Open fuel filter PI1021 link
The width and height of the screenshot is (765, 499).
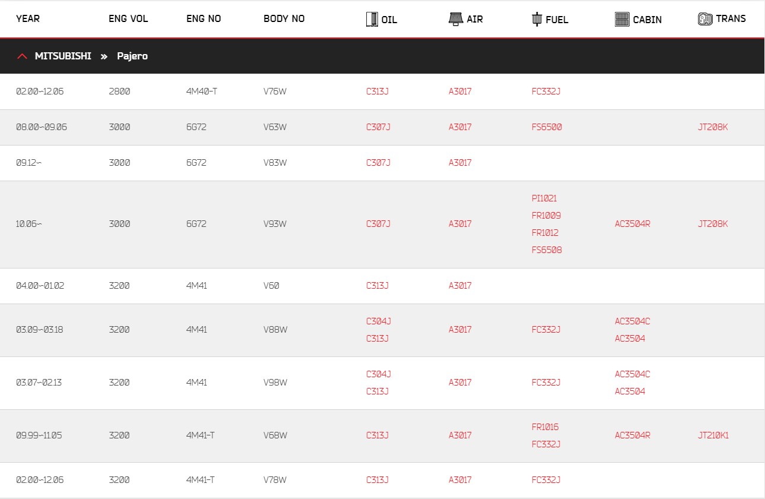[544, 198]
